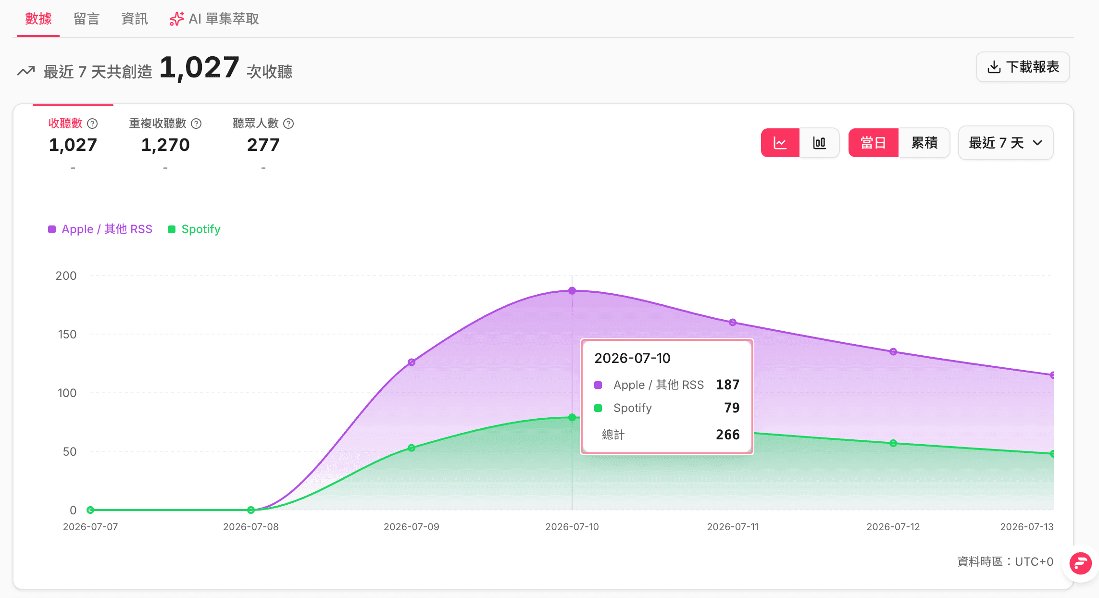The image size is (1099, 598).
Task: Click Spotify data point on 2026-07-09
Action: point(412,448)
